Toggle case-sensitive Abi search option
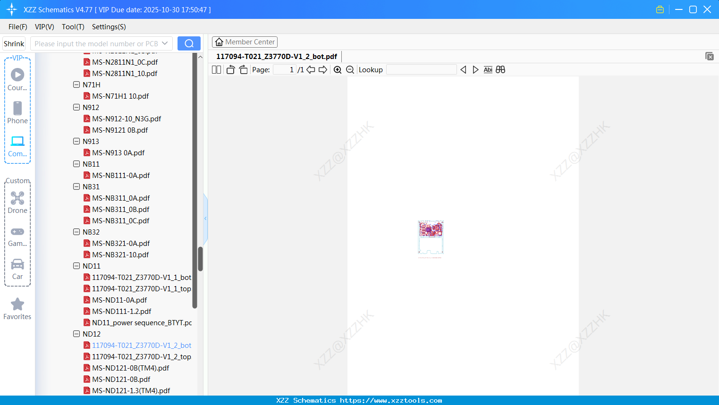The image size is (719, 405). tap(488, 69)
